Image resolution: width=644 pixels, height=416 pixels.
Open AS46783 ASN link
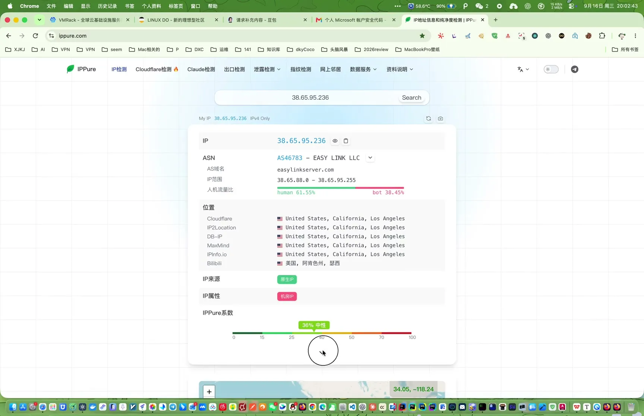click(x=290, y=158)
